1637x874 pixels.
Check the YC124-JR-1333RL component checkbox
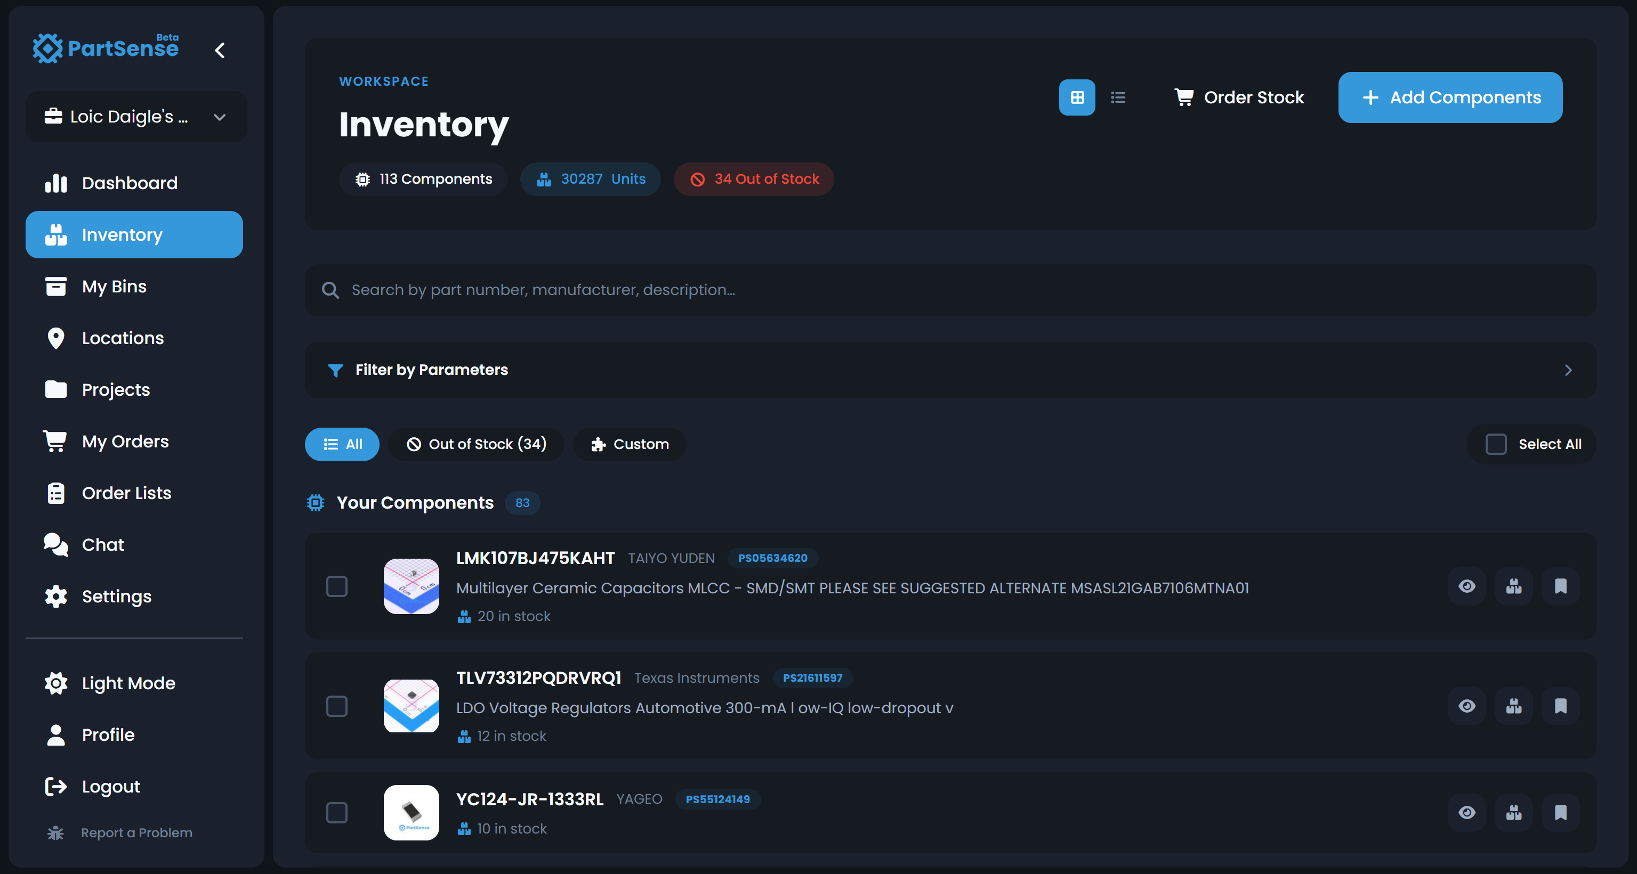(x=337, y=812)
